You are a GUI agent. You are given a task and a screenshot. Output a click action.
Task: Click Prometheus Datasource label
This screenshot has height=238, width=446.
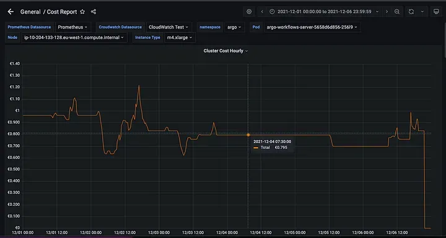[29, 27]
